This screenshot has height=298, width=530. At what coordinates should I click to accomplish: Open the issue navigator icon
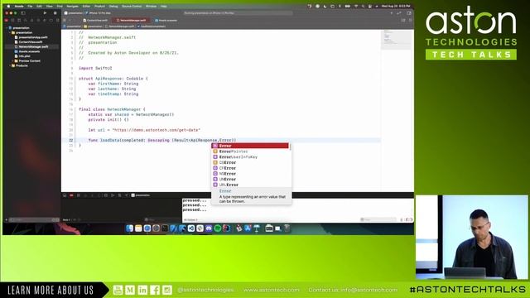(32, 20)
